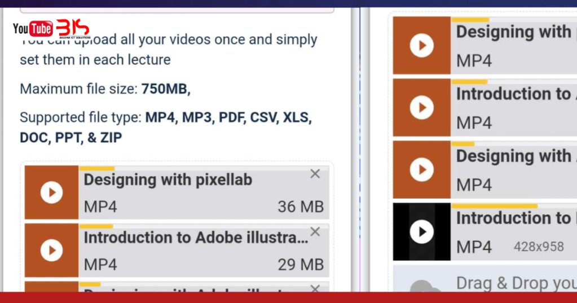Select the Designing with pixellab title in left list
This screenshot has height=303, width=577.
coord(168,180)
